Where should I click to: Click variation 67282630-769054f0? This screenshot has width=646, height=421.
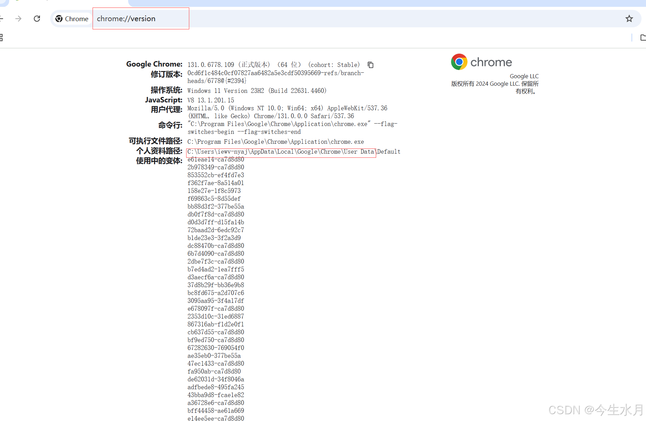pos(216,348)
